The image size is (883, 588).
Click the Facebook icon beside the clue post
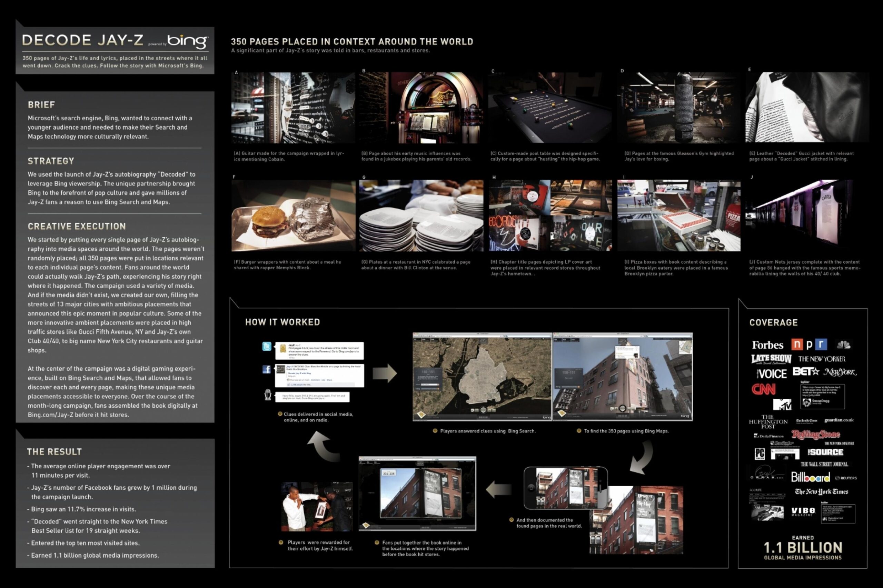266,369
